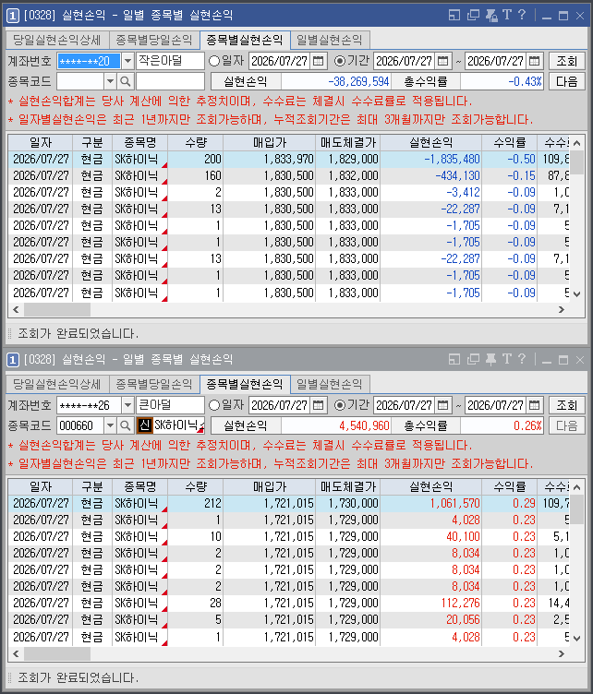Click magnifier search icon next to 000660 code

tap(126, 425)
